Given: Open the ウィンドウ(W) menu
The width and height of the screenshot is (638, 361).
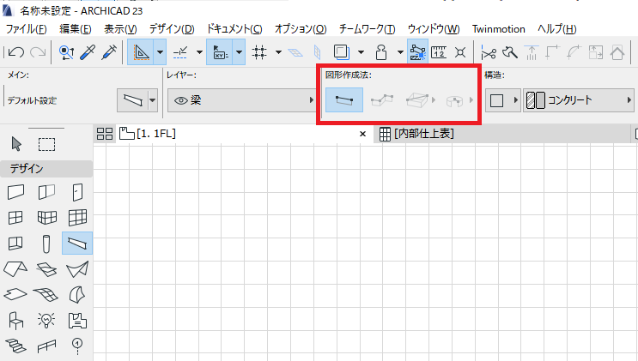Looking at the screenshot, I should pyautogui.click(x=434, y=29).
